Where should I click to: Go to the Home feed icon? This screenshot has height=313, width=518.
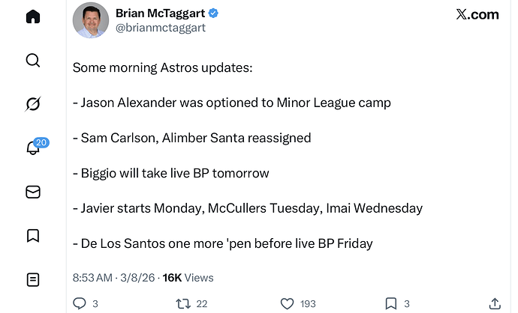33,16
